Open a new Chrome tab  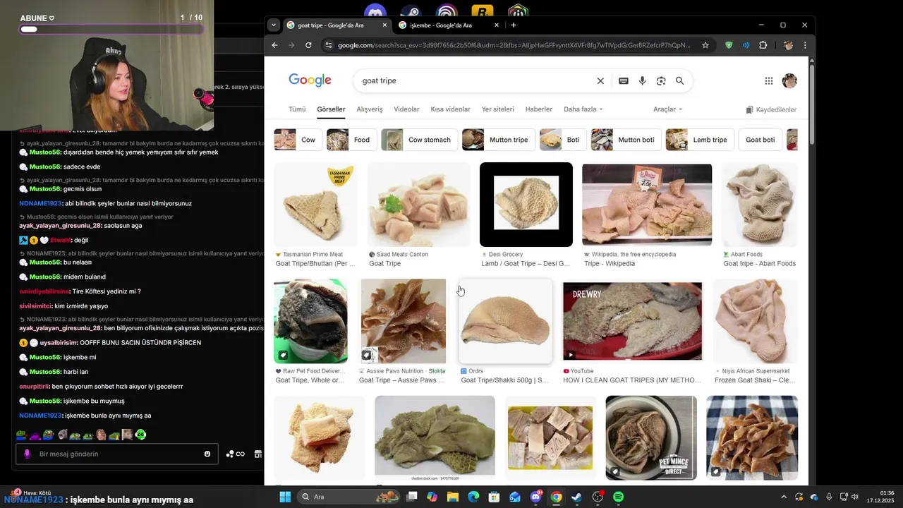click(x=514, y=25)
